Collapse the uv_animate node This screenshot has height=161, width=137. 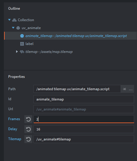point(13,28)
